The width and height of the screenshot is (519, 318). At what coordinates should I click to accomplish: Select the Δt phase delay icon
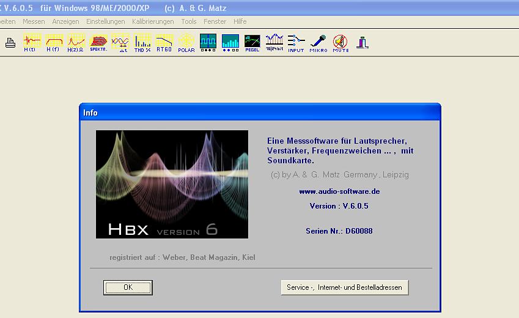coord(120,43)
